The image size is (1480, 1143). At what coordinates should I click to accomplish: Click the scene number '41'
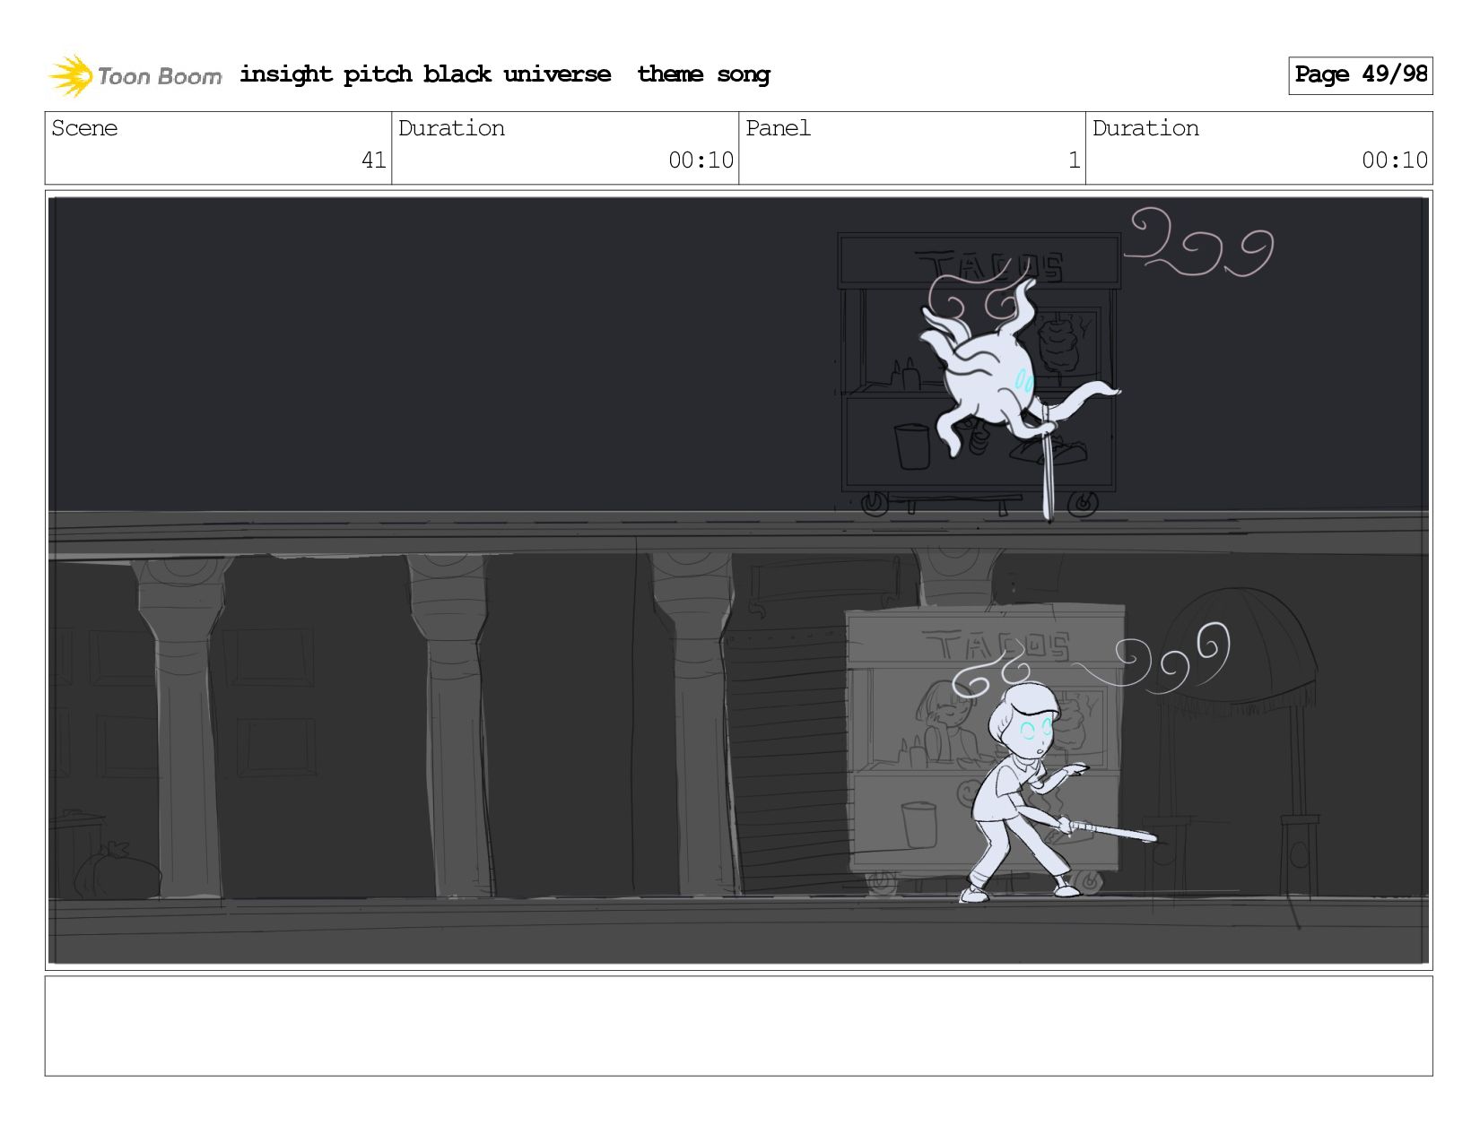tap(373, 160)
